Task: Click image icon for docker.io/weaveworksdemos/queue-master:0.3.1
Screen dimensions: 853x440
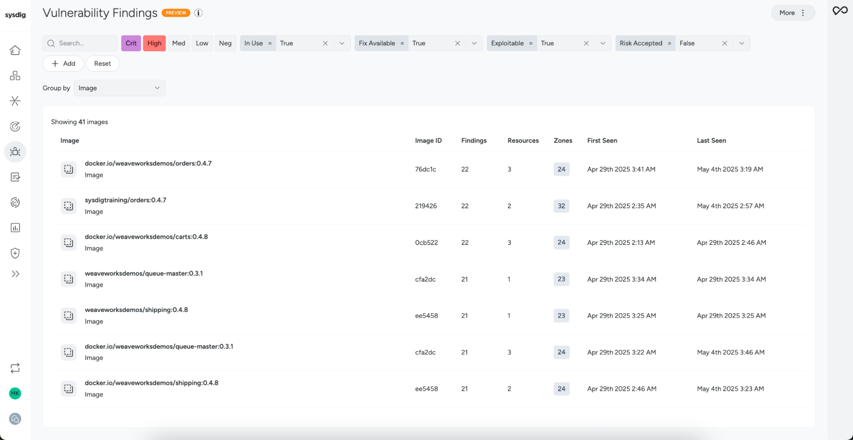Action: pos(69,353)
